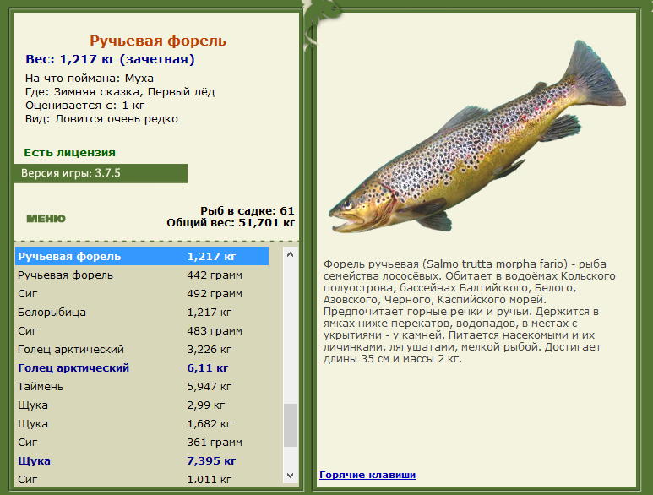Click the fish list scroll up arrow
The image size is (653, 495).
point(291,254)
